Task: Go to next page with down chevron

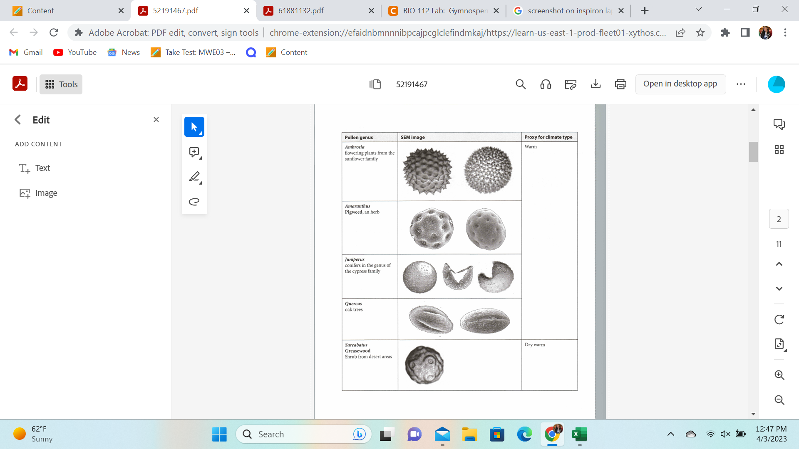Action: point(779,289)
